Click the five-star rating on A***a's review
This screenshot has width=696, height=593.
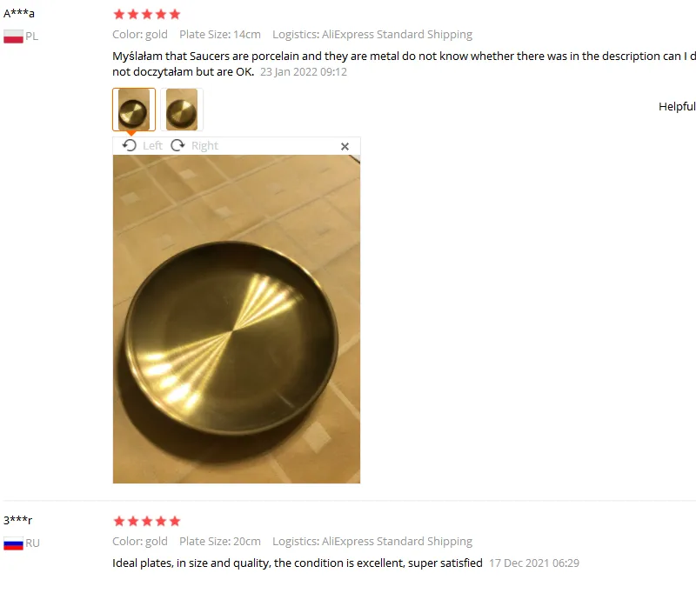(x=147, y=14)
